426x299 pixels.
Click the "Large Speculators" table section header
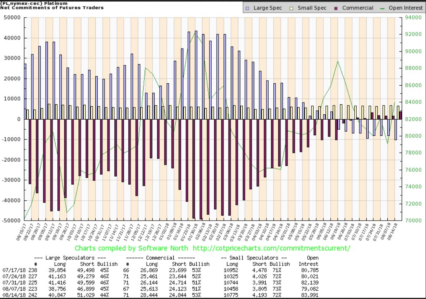[x=70, y=258]
